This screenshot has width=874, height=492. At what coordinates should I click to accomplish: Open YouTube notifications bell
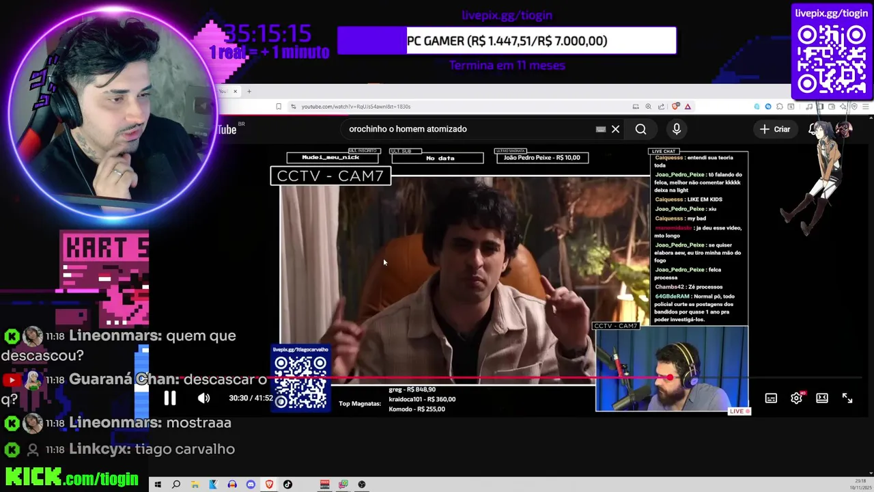813,129
